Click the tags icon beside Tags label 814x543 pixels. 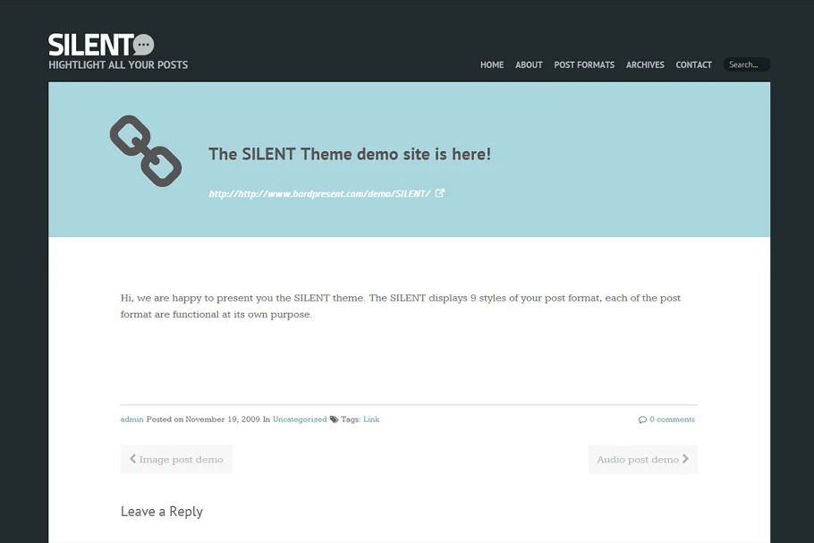tap(334, 420)
